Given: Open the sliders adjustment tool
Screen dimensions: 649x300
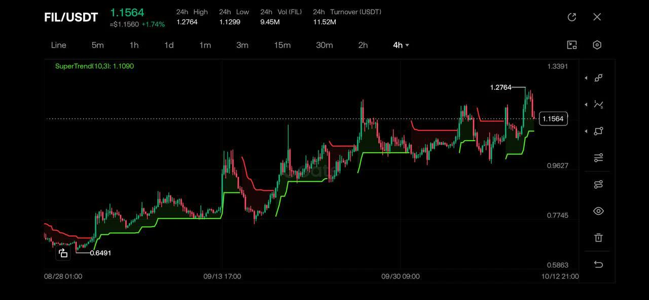Looking at the screenshot, I should tap(599, 158).
